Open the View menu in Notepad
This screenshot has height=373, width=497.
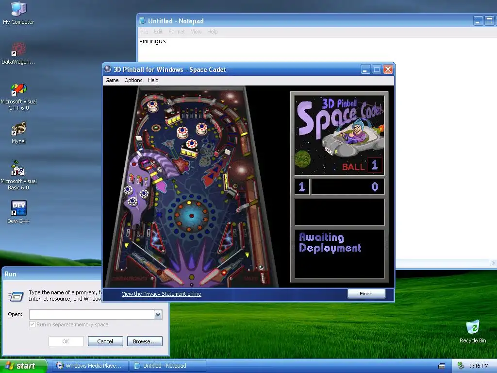click(x=196, y=32)
